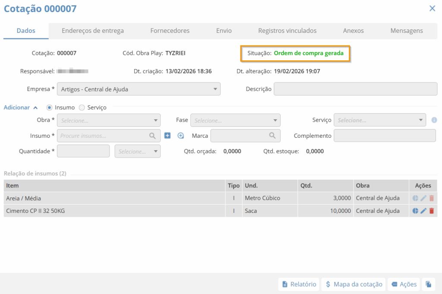
Task: Open the Empresa dropdown
Action: [x=138, y=89]
